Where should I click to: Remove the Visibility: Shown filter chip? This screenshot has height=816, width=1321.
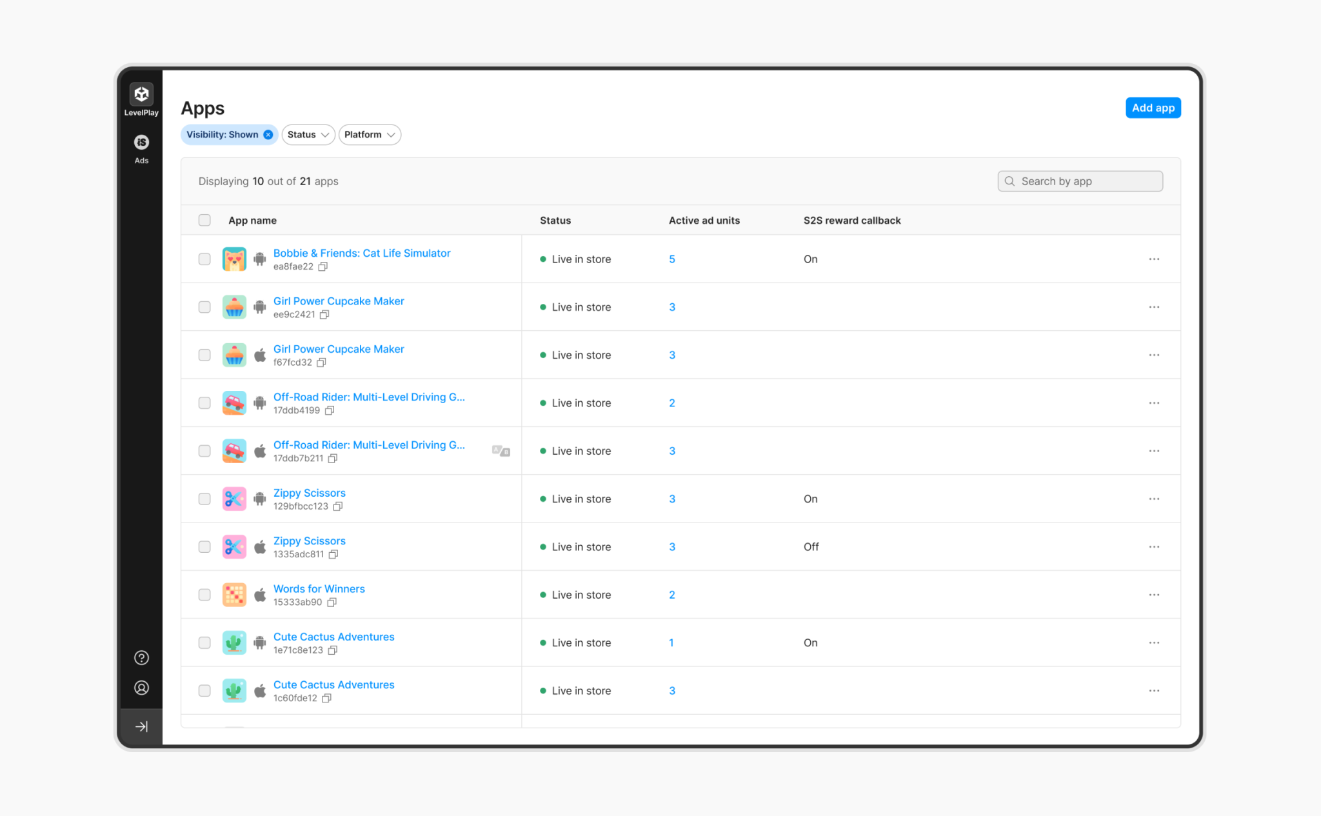tap(268, 134)
